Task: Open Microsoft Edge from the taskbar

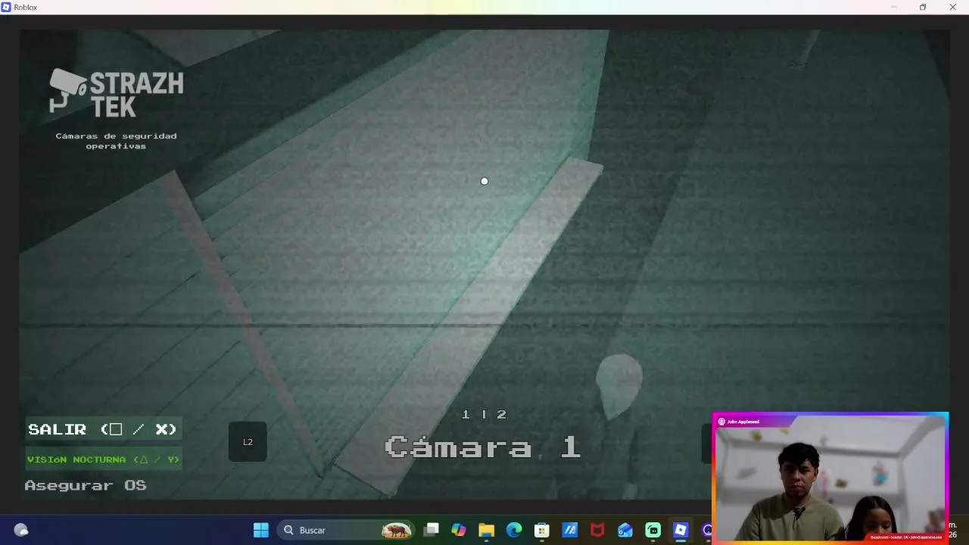Action: point(514,530)
